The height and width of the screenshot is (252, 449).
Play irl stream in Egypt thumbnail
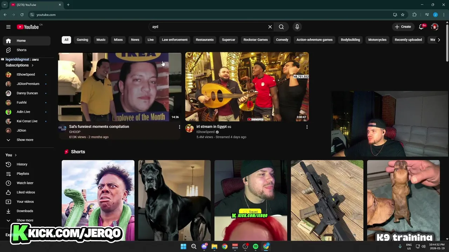[247, 87]
